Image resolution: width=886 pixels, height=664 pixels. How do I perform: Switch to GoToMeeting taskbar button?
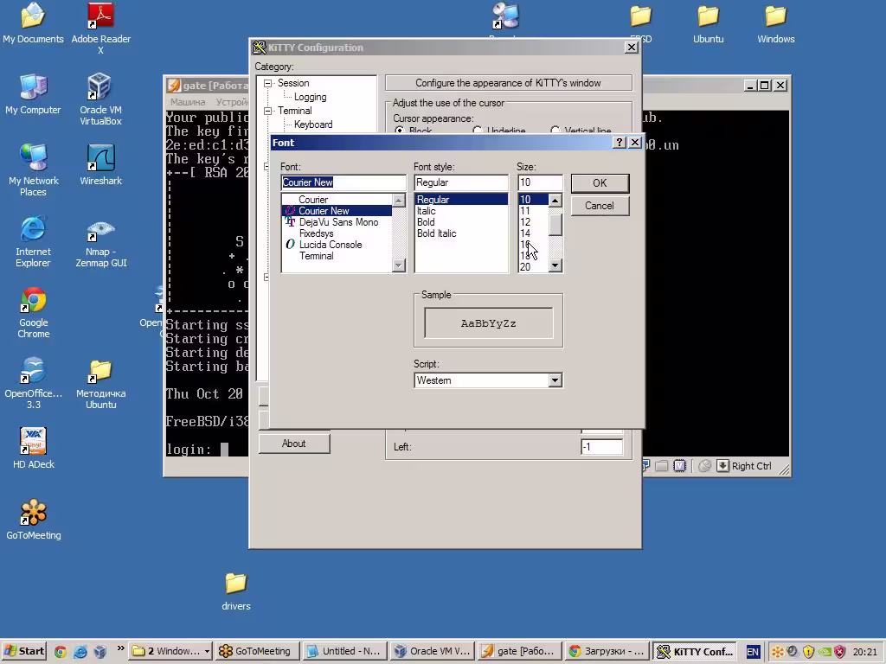(x=255, y=652)
